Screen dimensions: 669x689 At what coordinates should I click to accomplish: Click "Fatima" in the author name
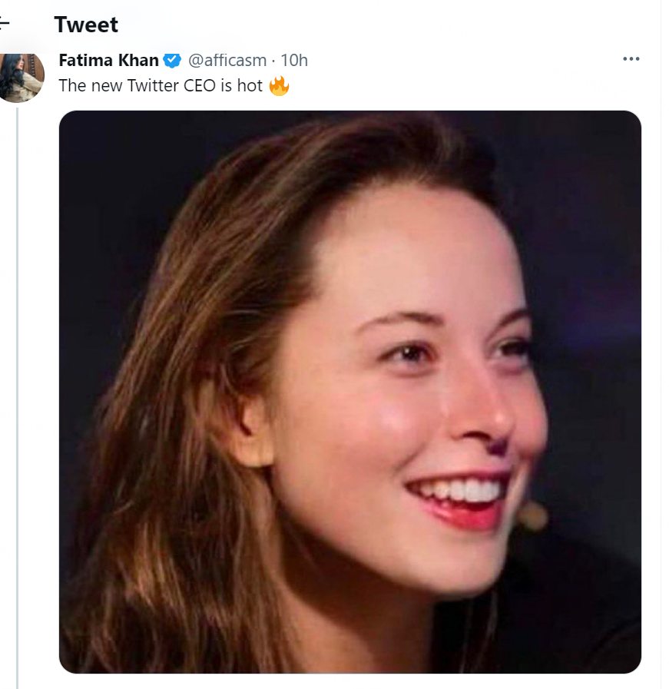click(x=85, y=61)
